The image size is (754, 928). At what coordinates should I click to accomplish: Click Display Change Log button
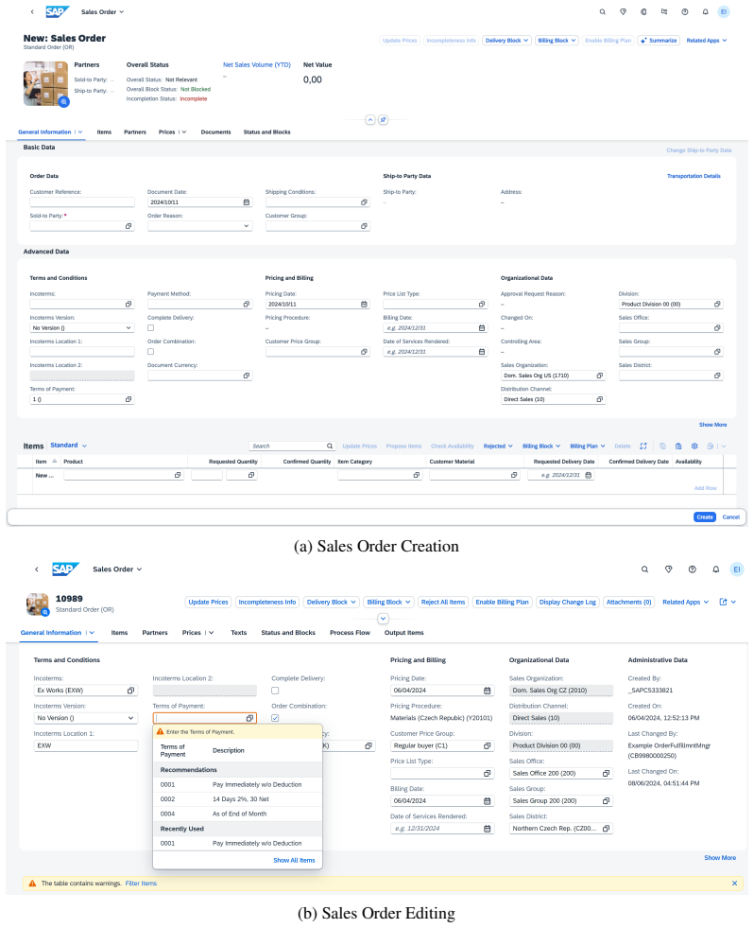coord(567,602)
